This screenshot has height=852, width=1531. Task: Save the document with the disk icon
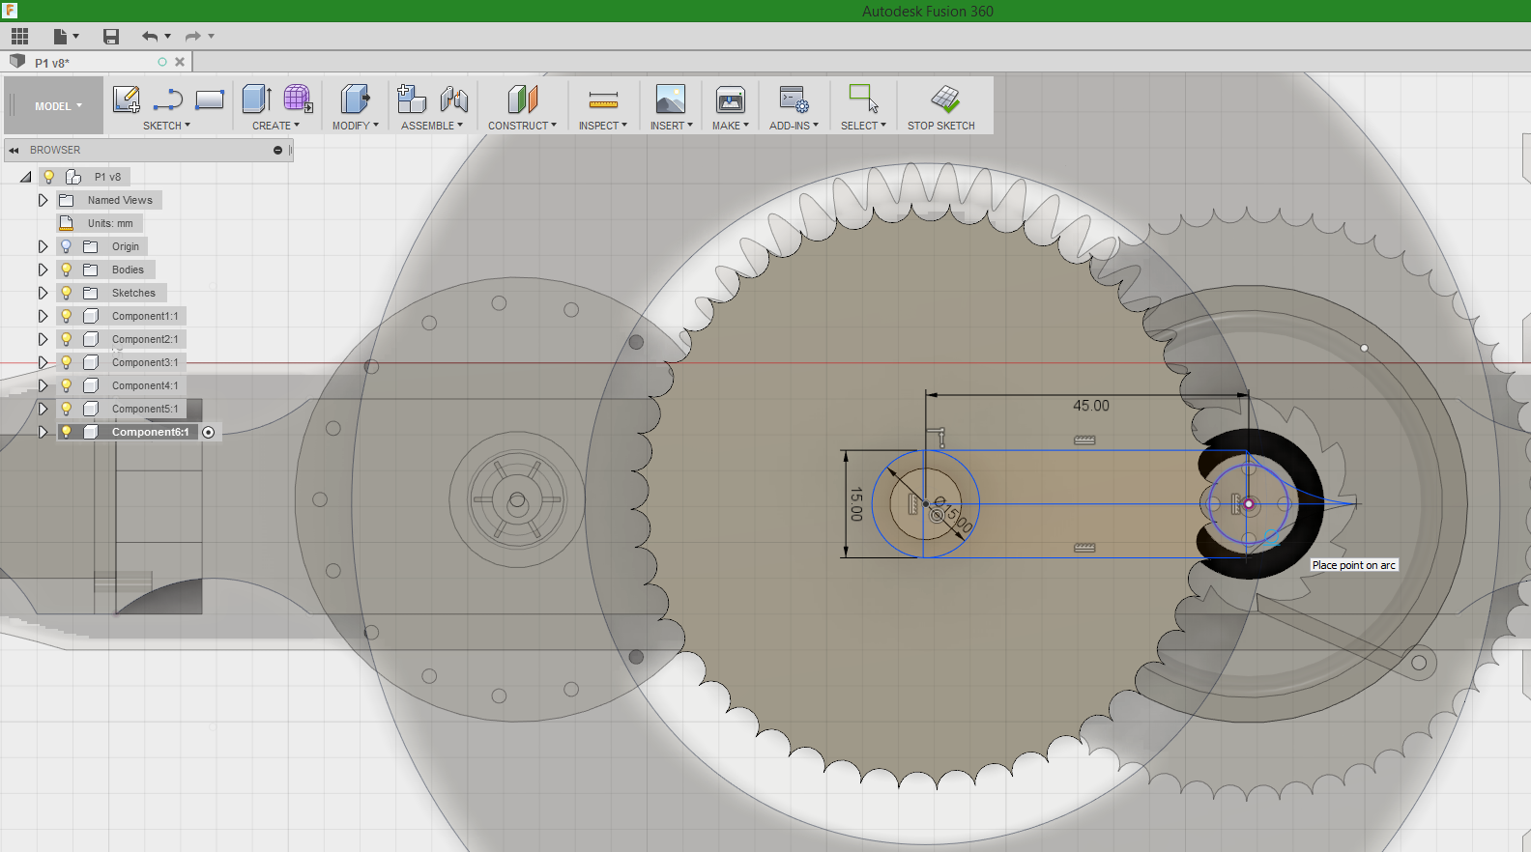point(111,37)
